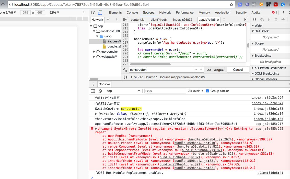Screen dimensions: 290x179
Task: Click the console Filter input field
Action: pos(165,91)
